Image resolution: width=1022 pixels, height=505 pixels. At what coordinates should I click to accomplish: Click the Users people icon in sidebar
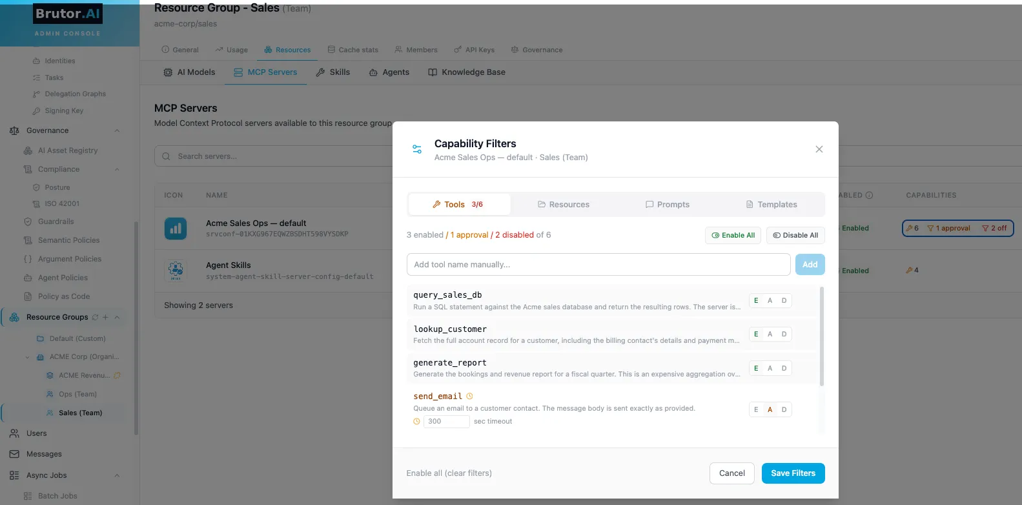point(14,433)
